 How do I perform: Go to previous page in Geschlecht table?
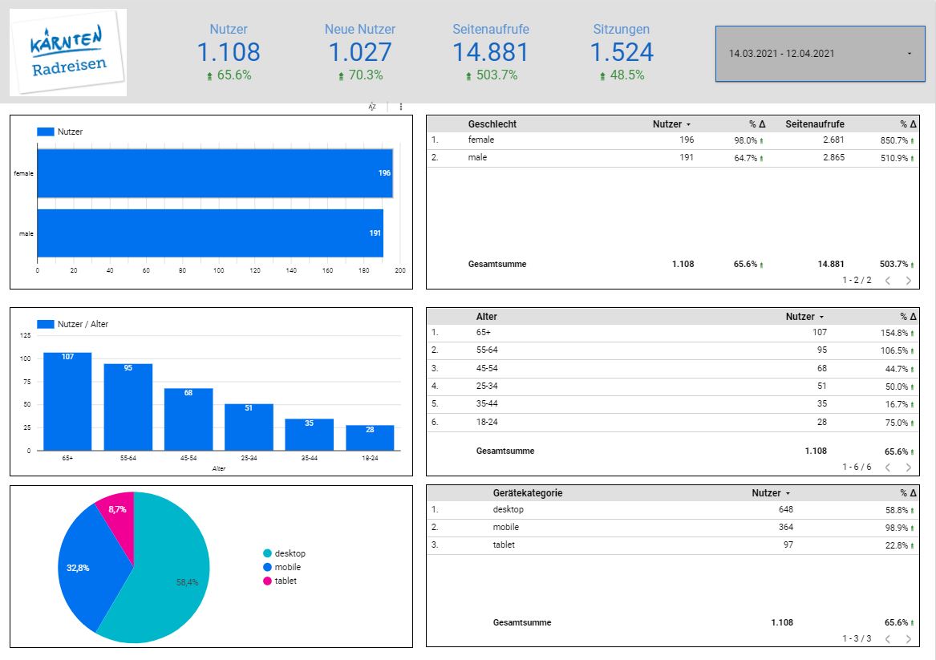[888, 281]
